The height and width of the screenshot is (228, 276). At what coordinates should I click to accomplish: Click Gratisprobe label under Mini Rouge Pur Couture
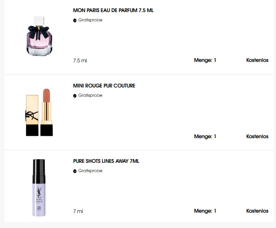(x=90, y=95)
